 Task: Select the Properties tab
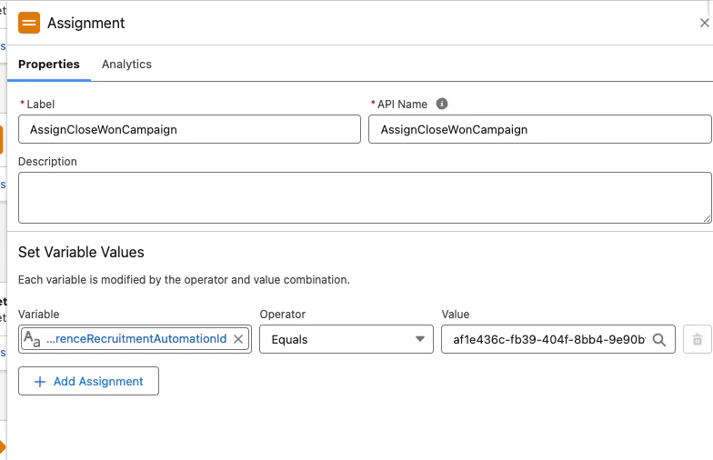tap(49, 64)
